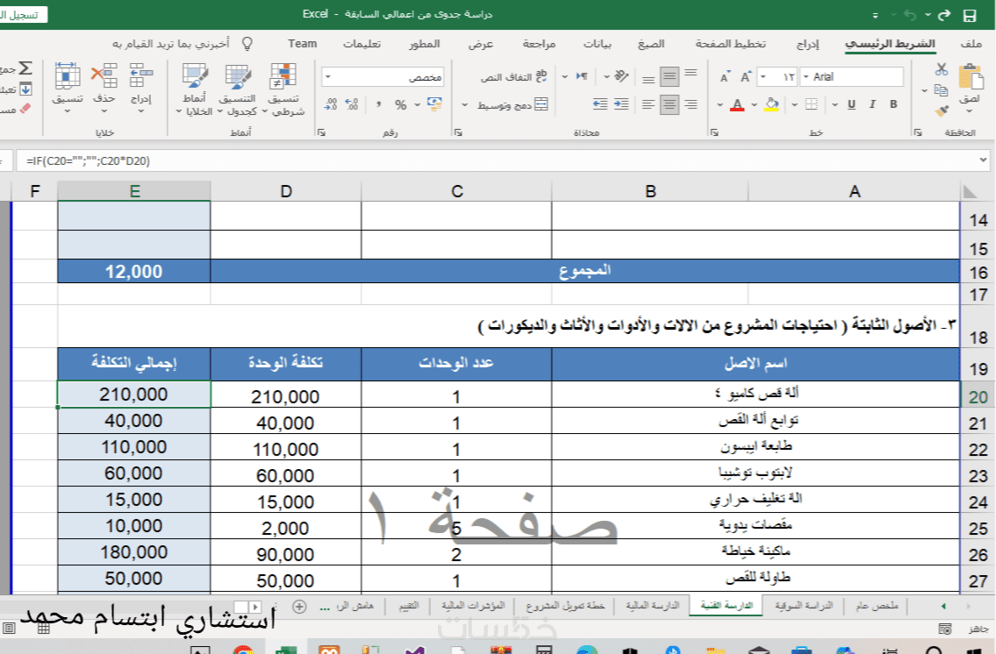Click the Percent Style icon
Image resolution: width=996 pixels, height=654 pixels.
400,104
